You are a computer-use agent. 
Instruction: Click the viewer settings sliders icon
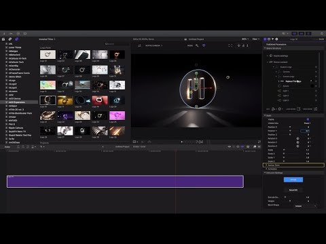[x=139, y=45]
